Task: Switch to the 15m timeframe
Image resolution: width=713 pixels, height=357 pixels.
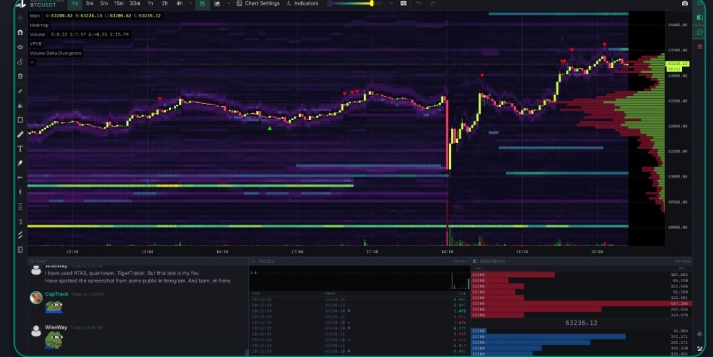Action: pos(119,4)
